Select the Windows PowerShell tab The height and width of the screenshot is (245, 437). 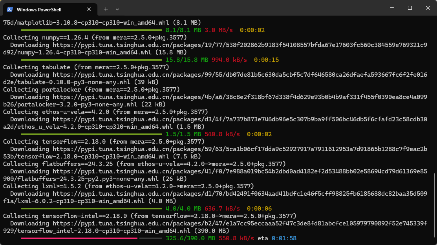click(50, 9)
